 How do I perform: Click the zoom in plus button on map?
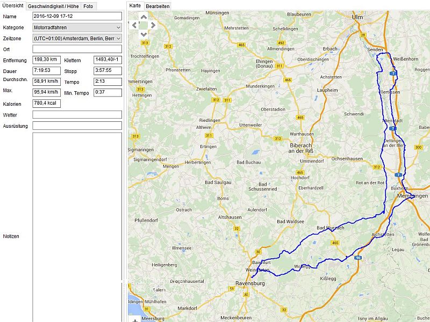[x=134, y=320]
